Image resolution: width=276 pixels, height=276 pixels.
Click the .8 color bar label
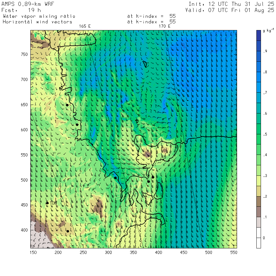coord(265,72)
